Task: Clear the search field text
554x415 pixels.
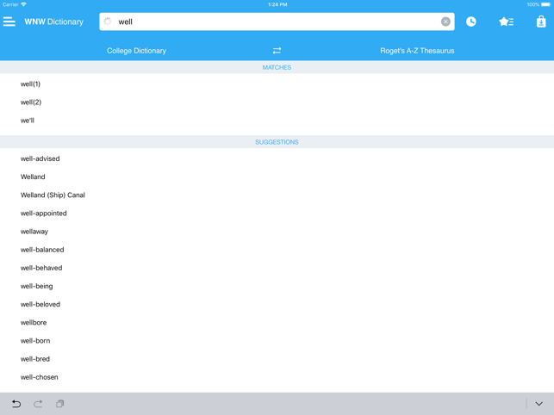Action: click(x=445, y=22)
